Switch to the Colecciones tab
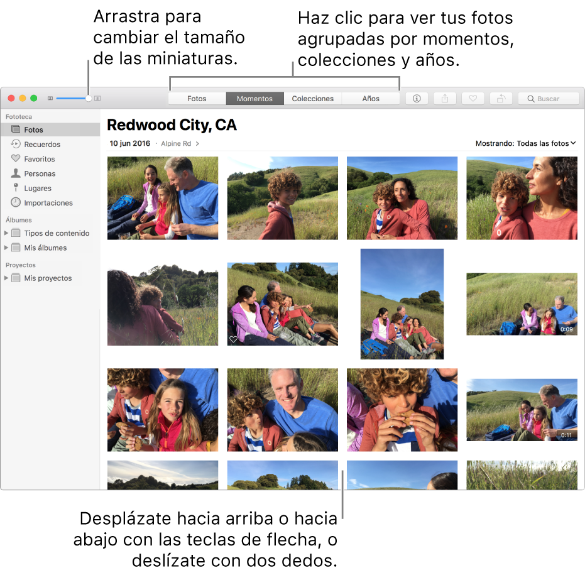Image resolution: width=585 pixels, height=575 pixels. pyautogui.click(x=312, y=98)
